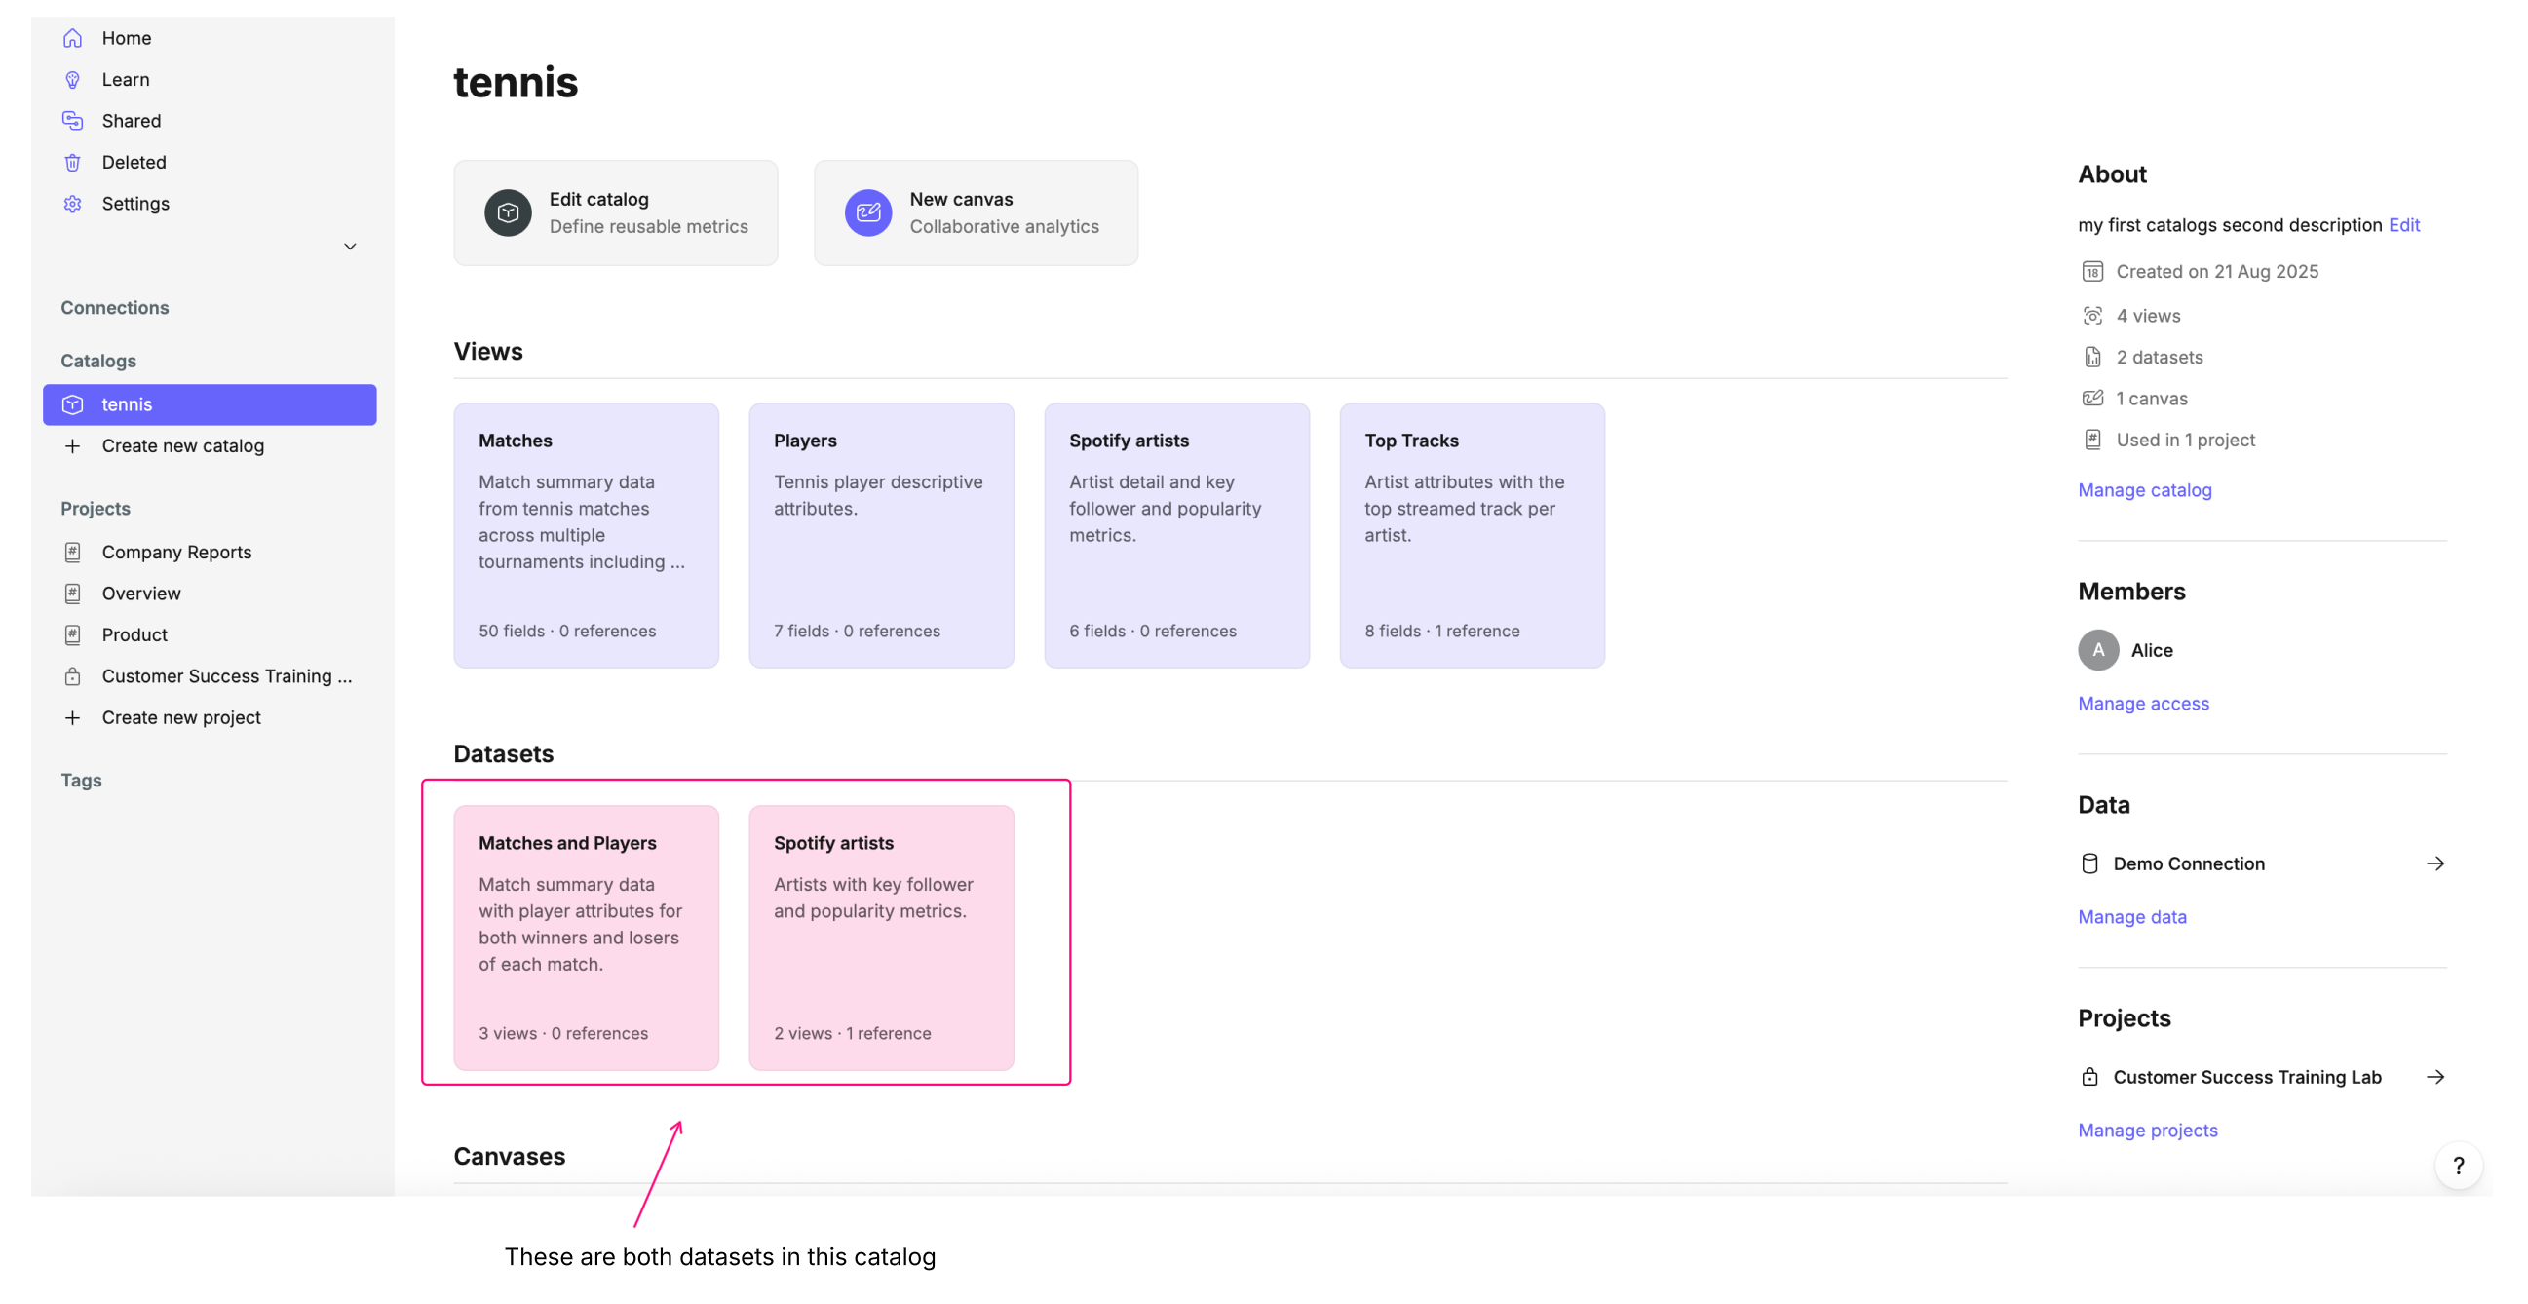Open the Company Reports project
This screenshot has height=1304, width=2528.
point(176,552)
